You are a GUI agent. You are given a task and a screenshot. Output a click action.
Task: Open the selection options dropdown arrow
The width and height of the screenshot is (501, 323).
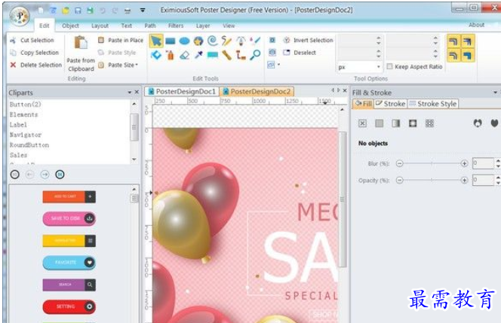(278, 65)
